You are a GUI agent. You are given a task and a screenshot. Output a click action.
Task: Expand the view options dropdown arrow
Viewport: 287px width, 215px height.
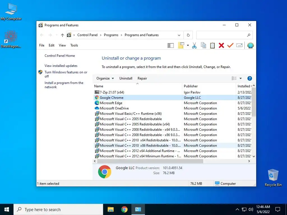click(x=240, y=78)
